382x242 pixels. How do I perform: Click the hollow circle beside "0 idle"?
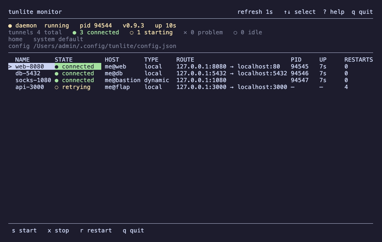[235, 32]
